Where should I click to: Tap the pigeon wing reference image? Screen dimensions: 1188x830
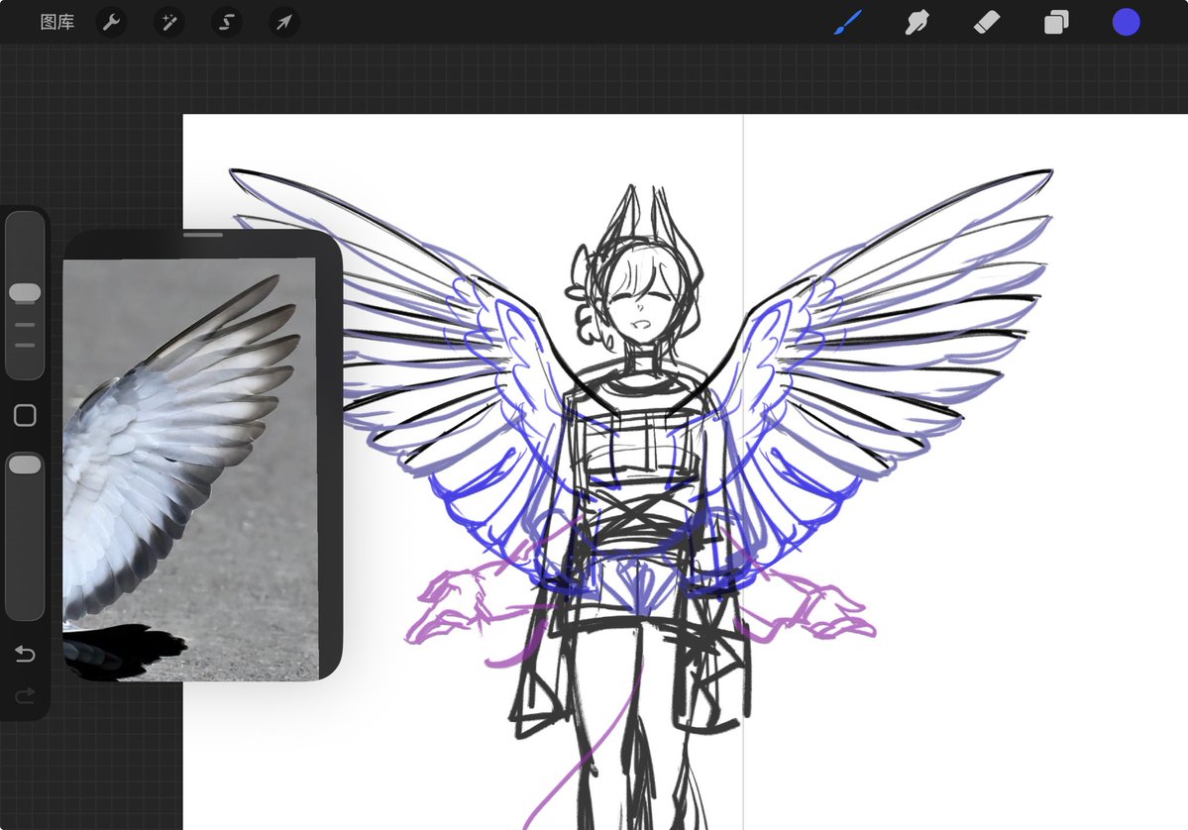[x=190, y=468]
